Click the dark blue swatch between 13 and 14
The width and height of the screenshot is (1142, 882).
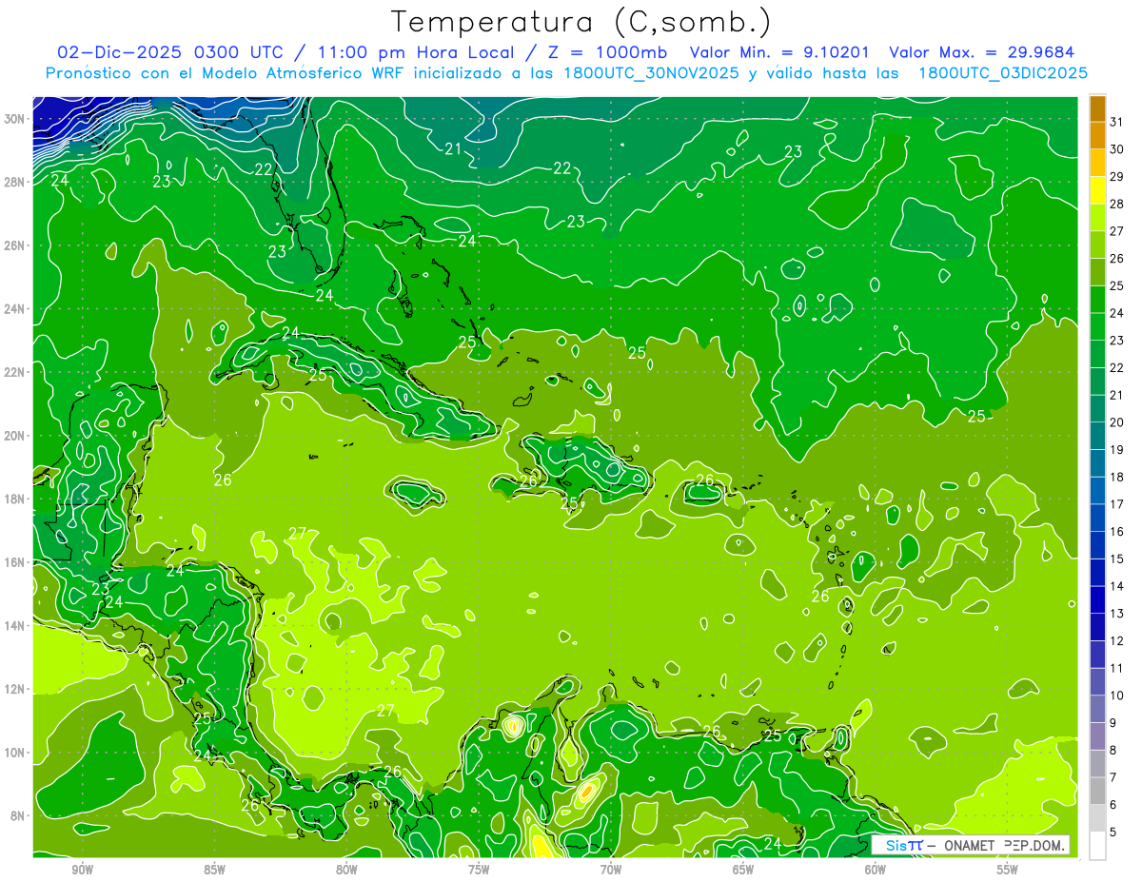pyautogui.click(x=1097, y=599)
